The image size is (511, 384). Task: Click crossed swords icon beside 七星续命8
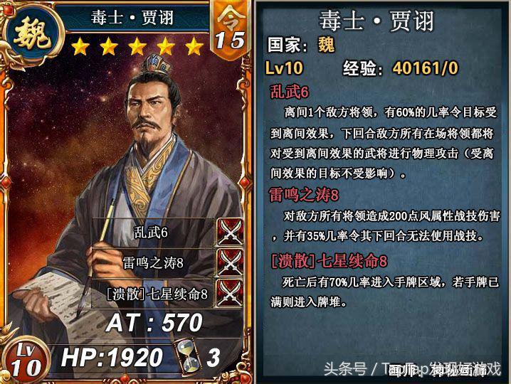click(230, 293)
